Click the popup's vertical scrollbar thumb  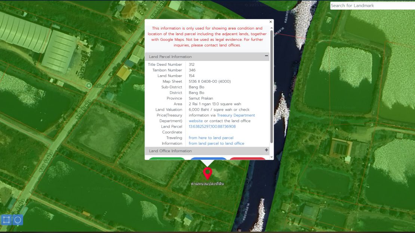click(x=271, y=86)
